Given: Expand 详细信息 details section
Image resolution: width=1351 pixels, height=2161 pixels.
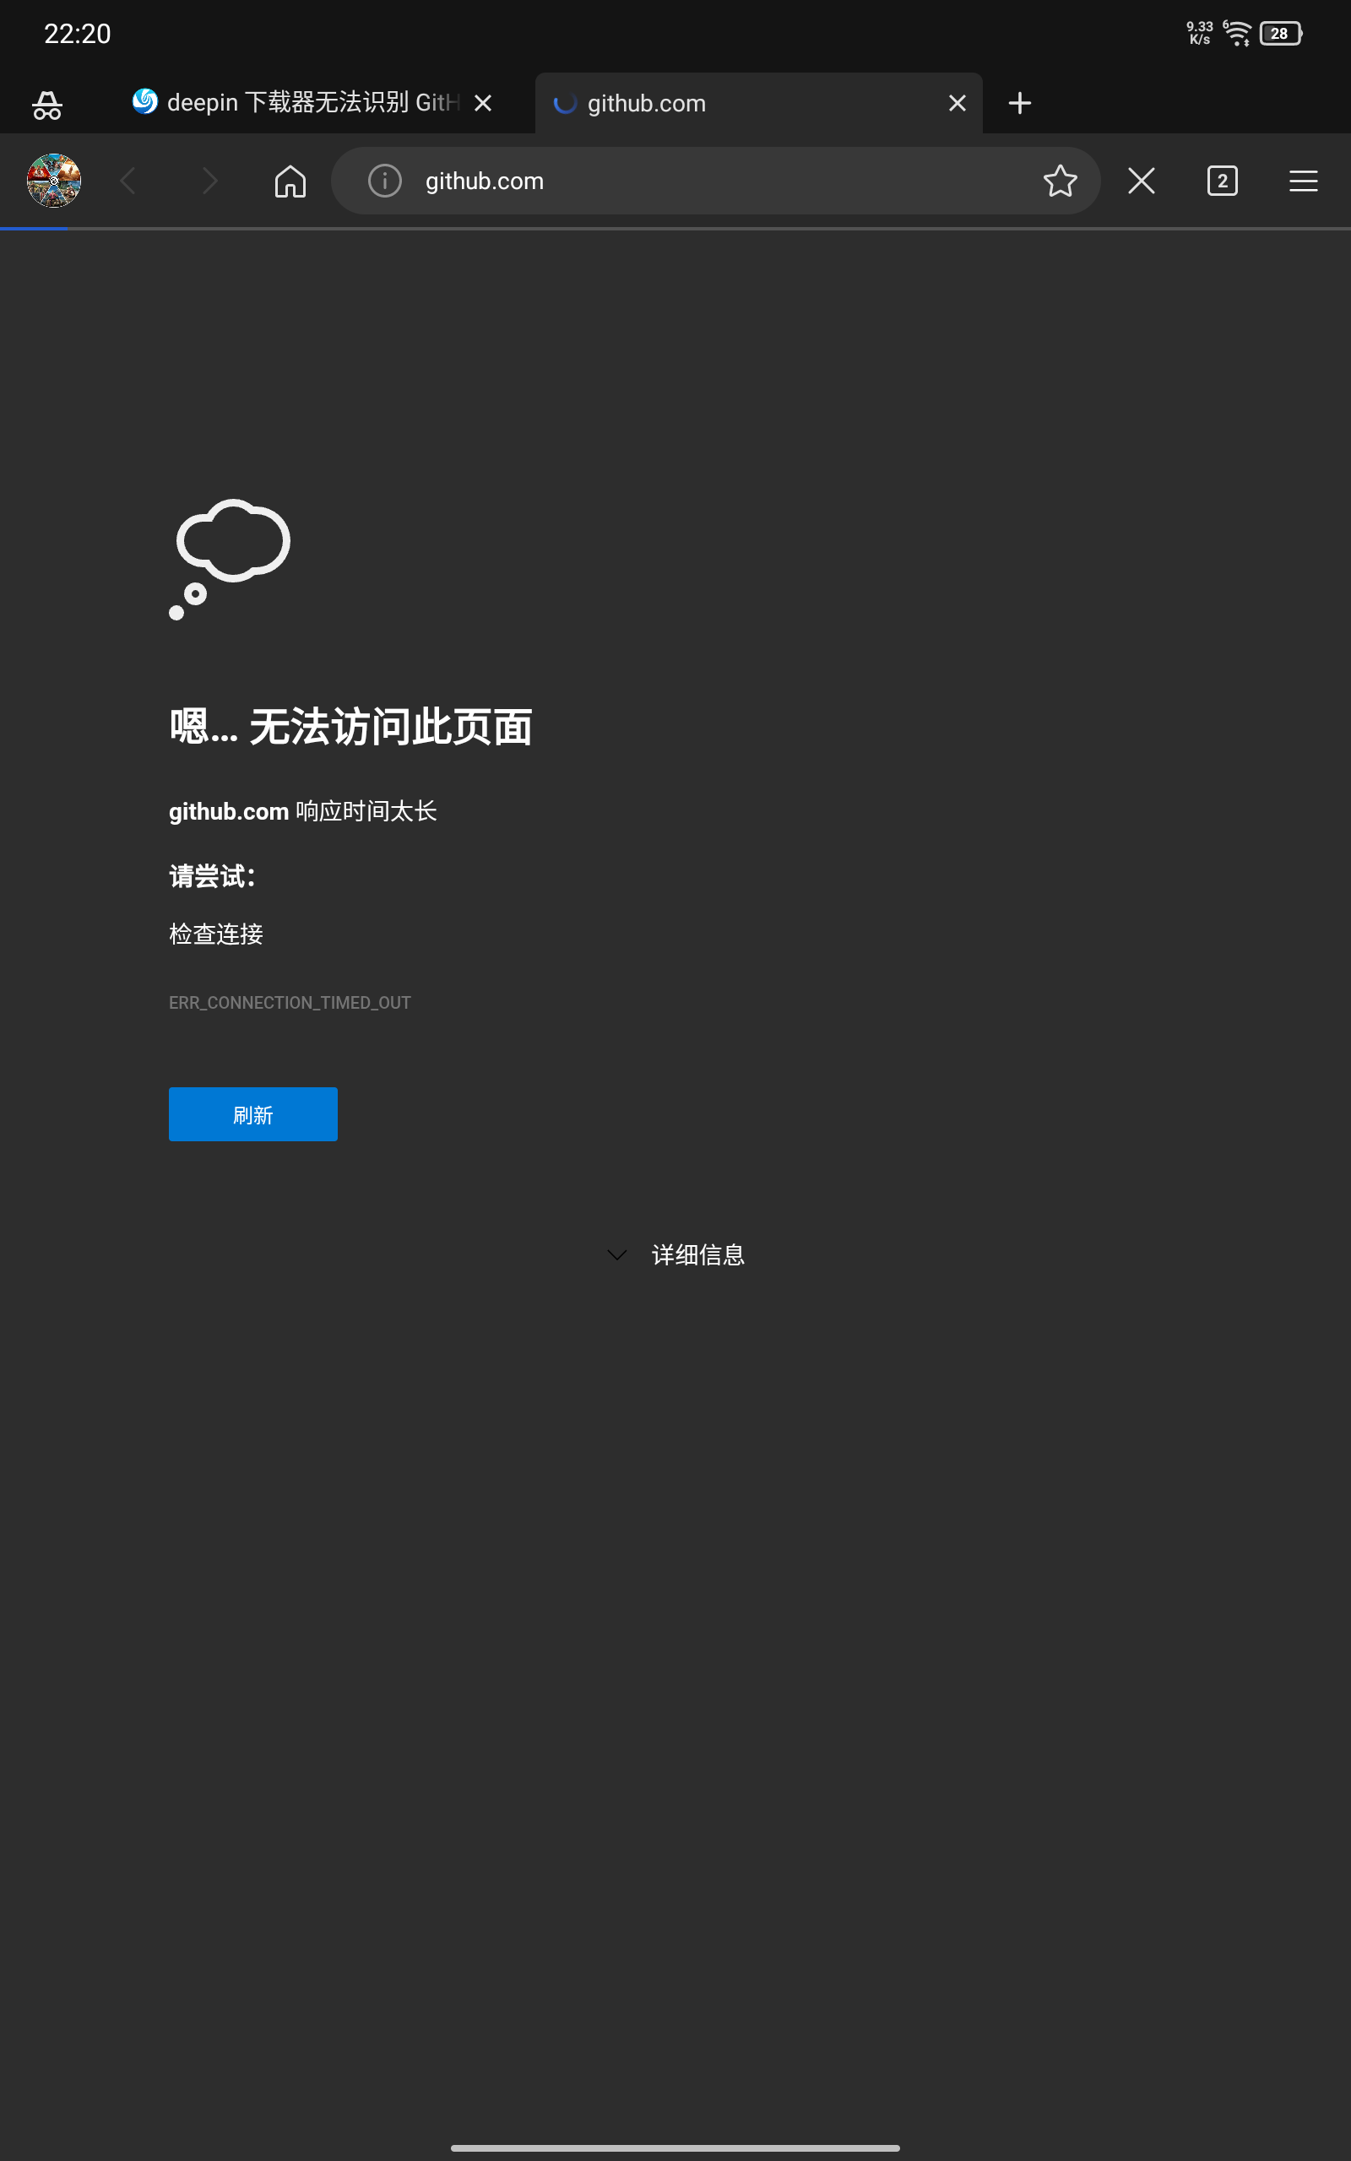Looking at the screenshot, I should [x=675, y=1254].
